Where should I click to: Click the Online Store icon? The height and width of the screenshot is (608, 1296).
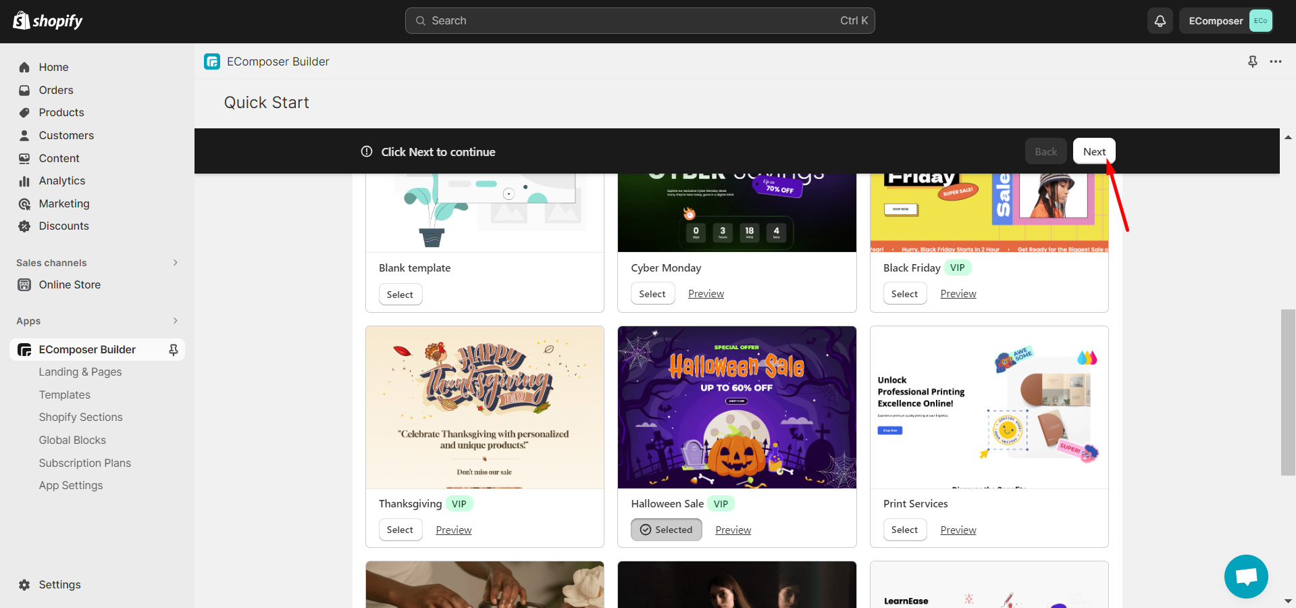coord(24,284)
